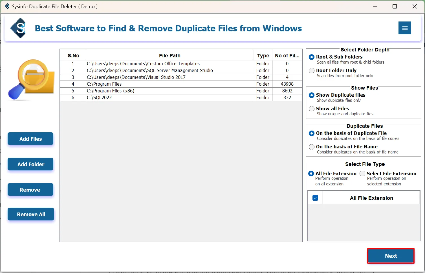The image size is (425, 273).
Task: Click the File Path column header
Action: coord(169,56)
